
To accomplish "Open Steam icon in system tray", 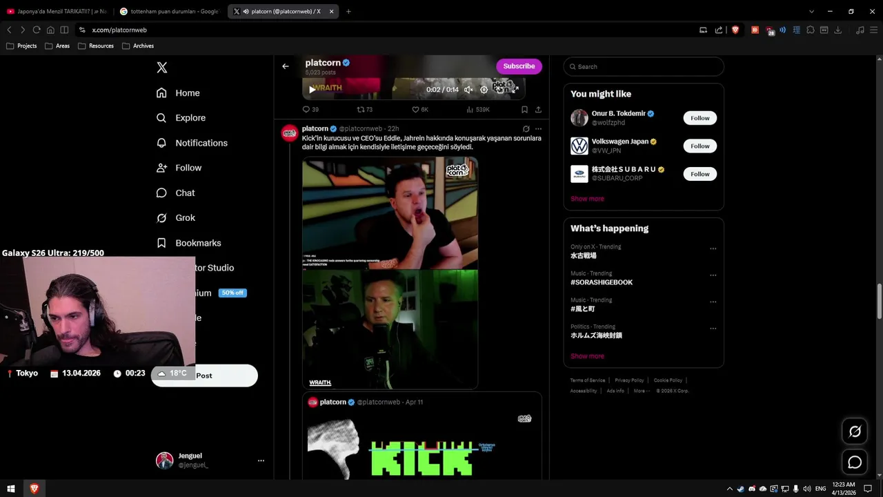I will coord(741,489).
